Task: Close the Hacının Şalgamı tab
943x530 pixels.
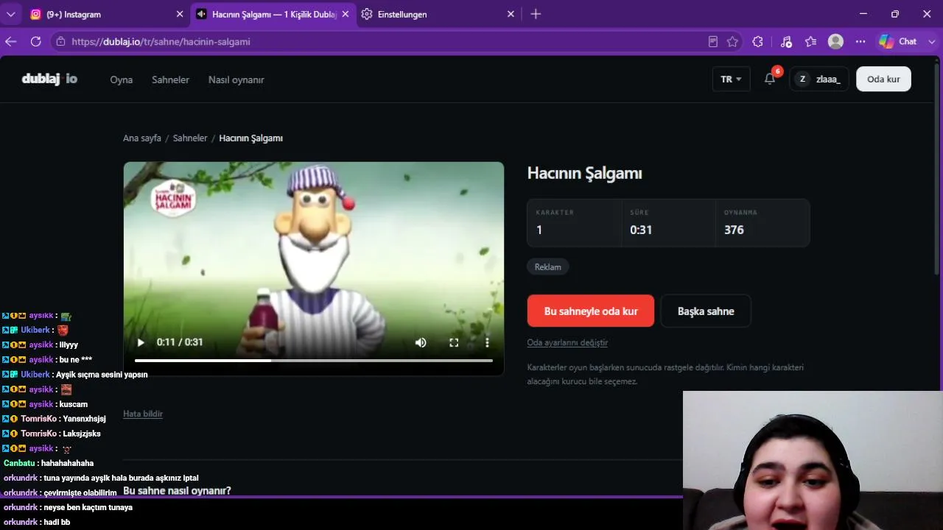Action: [346, 14]
